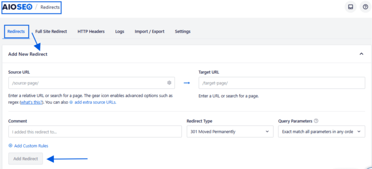The width and height of the screenshot is (372, 169).
Task: Focus the Target URL input field
Action: pyautogui.click(x=282, y=83)
